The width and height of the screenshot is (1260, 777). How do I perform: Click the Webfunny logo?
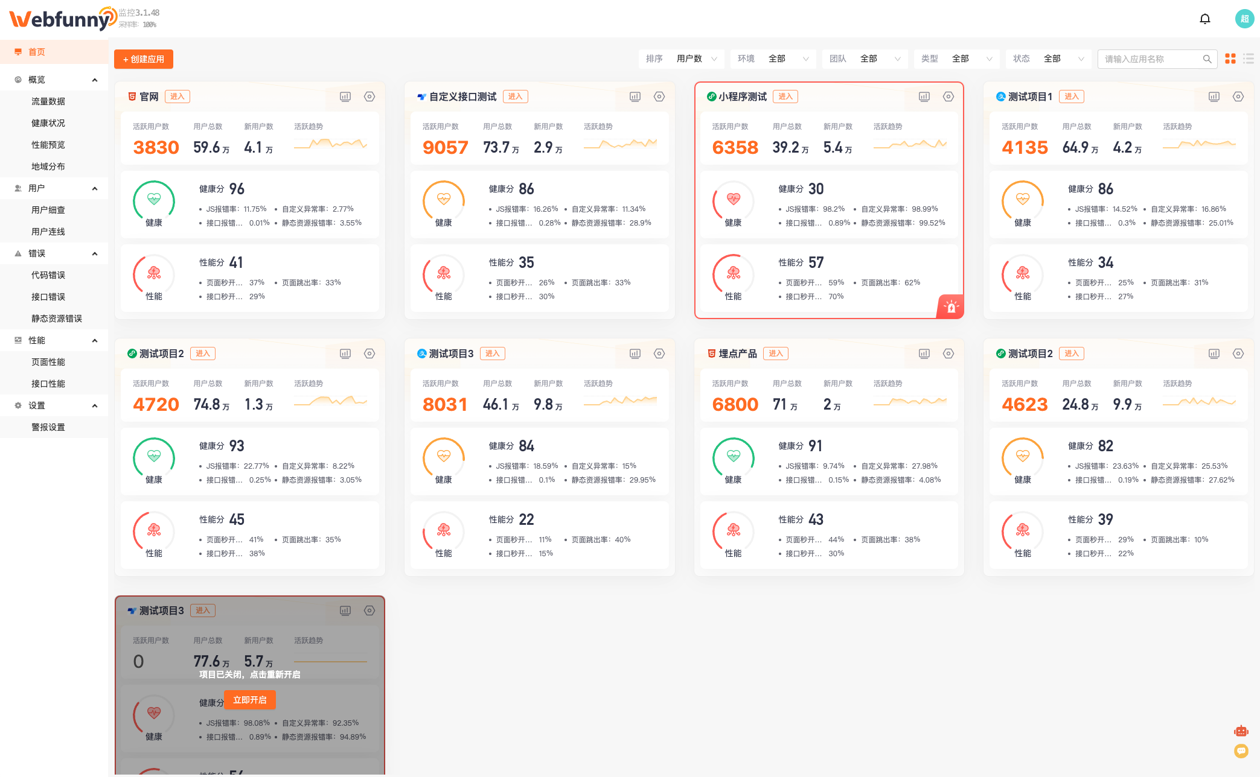tap(63, 19)
